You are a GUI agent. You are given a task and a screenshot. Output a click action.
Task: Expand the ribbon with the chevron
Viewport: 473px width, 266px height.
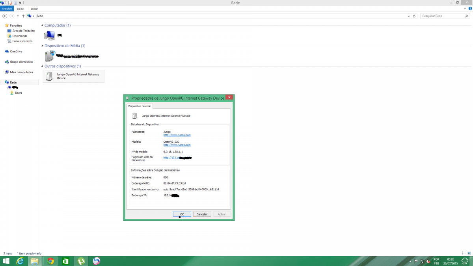pyautogui.click(x=465, y=9)
